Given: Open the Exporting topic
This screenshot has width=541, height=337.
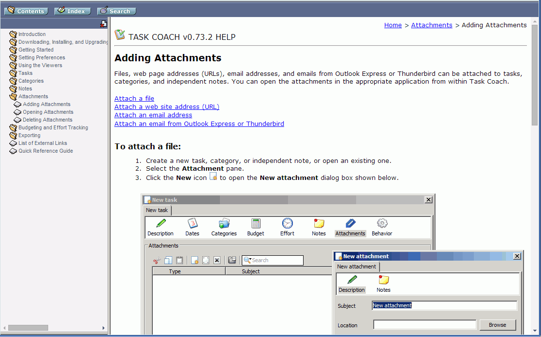Looking at the screenshot, I should pos(29,135).
